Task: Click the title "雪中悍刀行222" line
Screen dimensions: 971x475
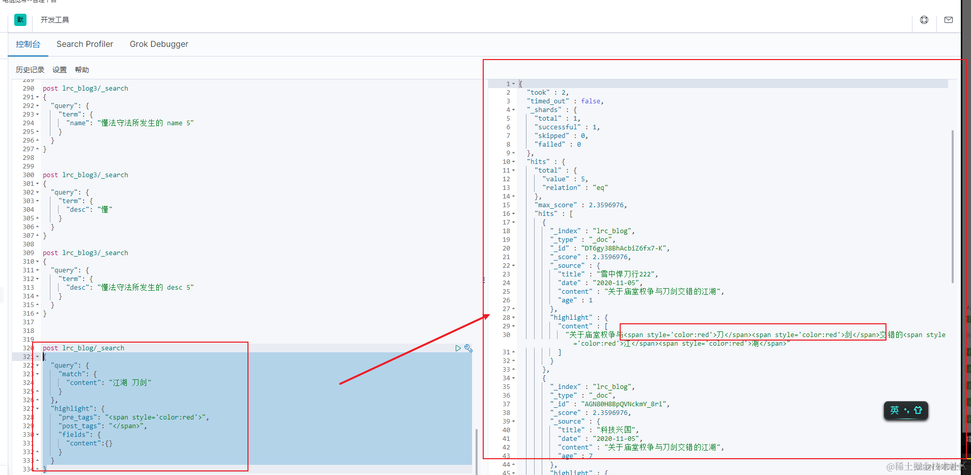Action: tap(608, 274)
